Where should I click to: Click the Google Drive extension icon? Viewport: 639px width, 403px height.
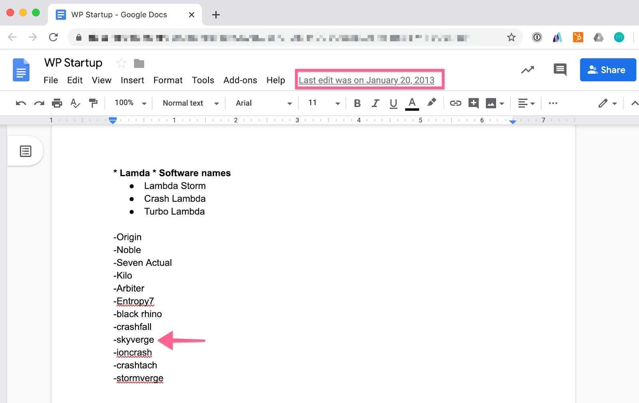tap(598, 38)
